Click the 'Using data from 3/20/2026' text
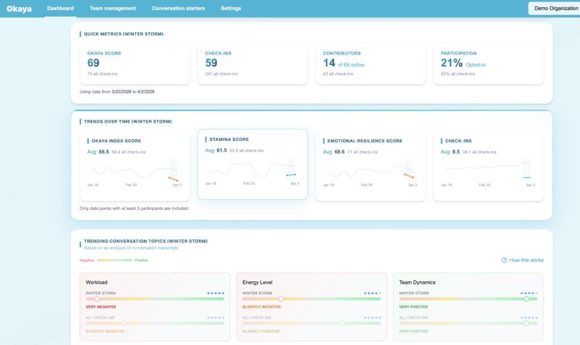The image size is (580, 345). tap(117, 92)
